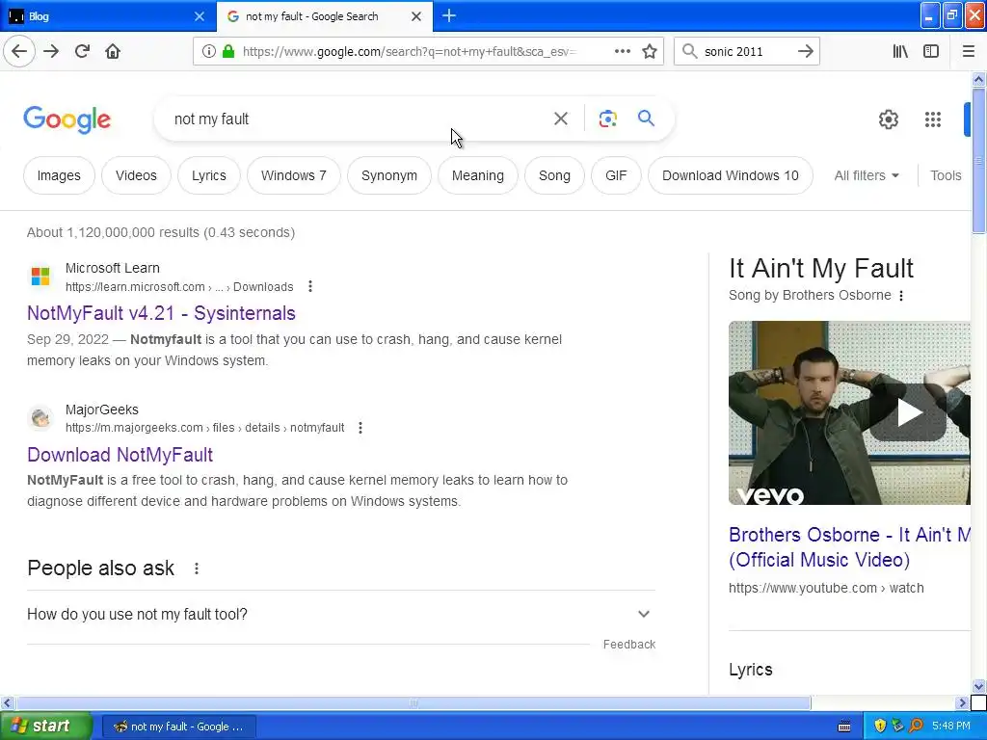
Task: Submit the sonic 2011 search arrow
Action: point(805,51)
